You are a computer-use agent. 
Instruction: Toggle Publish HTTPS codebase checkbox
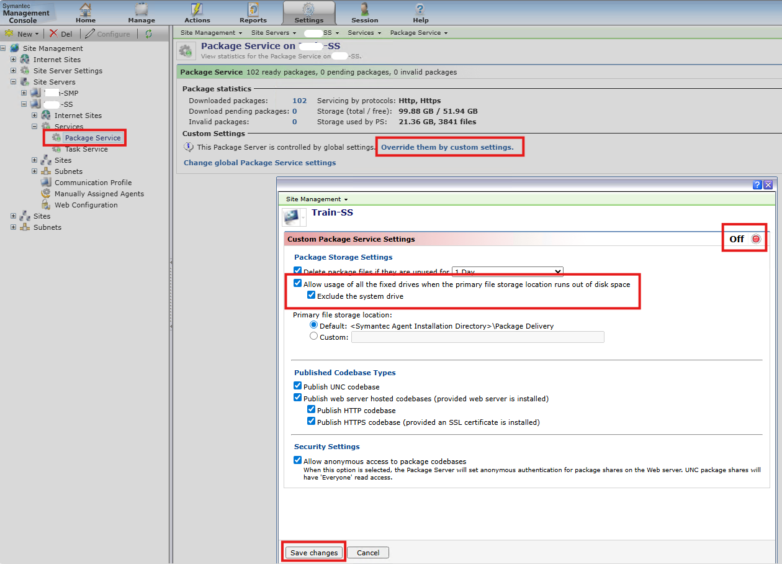click(312, 422)
